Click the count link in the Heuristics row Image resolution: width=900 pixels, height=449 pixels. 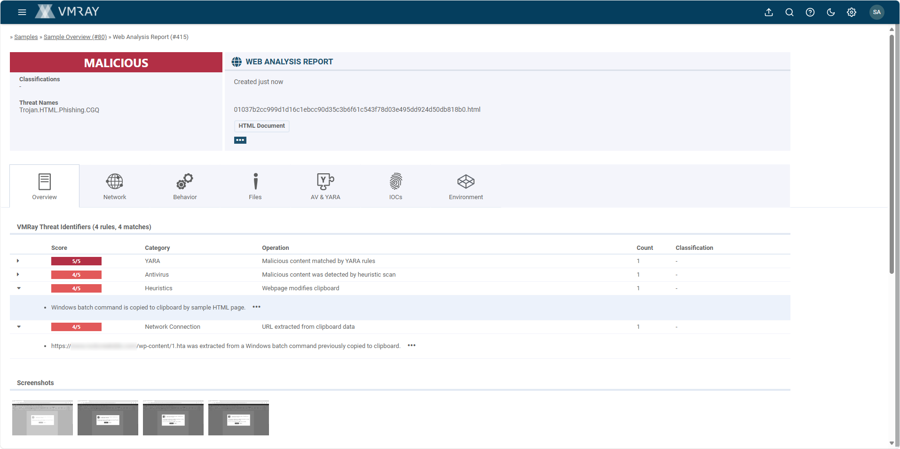[638, 288]
